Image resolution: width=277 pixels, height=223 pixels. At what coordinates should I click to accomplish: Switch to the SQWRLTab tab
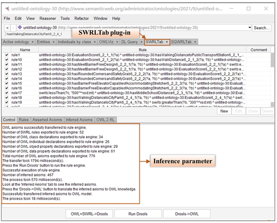click(x=182, y=42)
